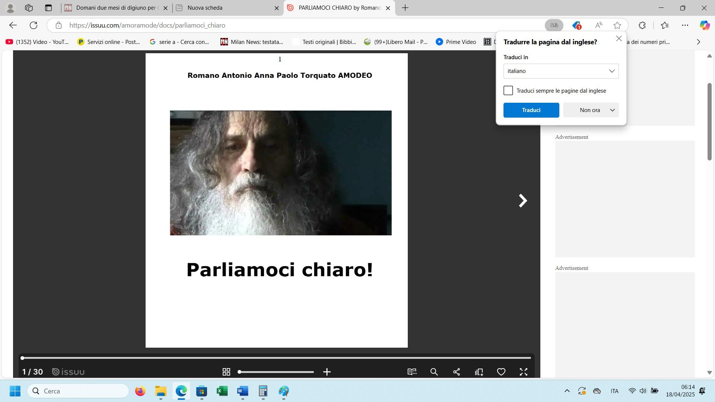Switch to the 'Domani due mesi di digiuno' tab

[x=115, y=8]
